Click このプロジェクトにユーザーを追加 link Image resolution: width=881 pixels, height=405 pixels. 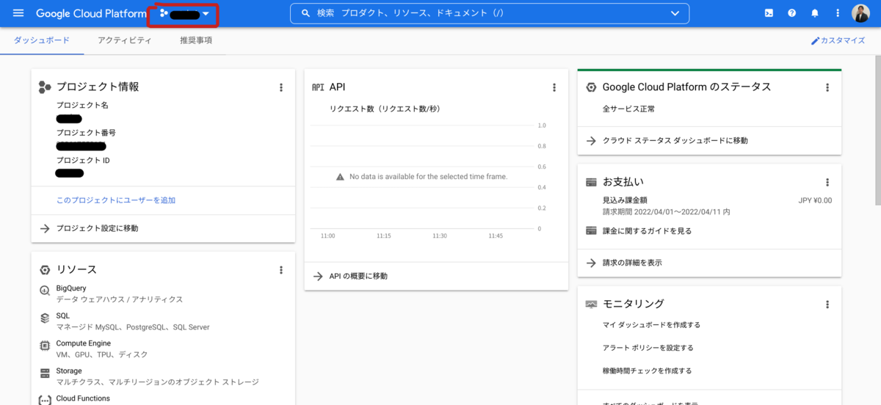click(116, 200)
